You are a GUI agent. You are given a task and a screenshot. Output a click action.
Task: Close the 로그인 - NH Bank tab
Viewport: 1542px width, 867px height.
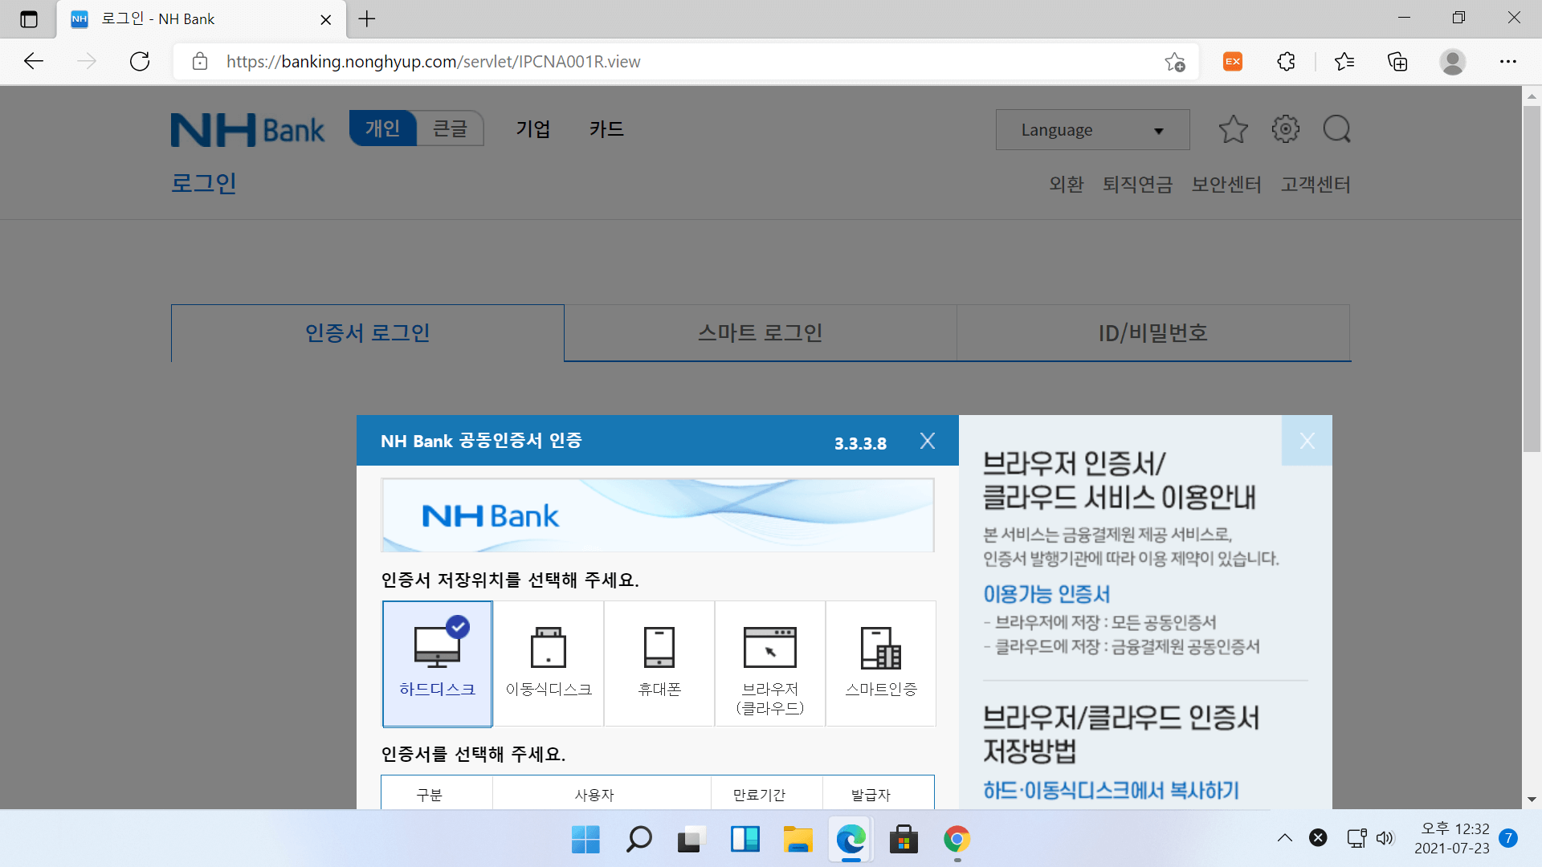pos(326,19)
